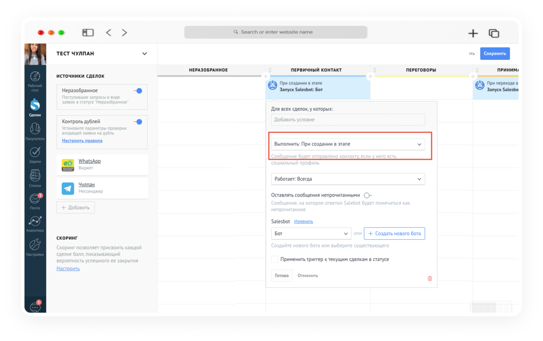
Task: Click browser address search bar
Action: 276,32
